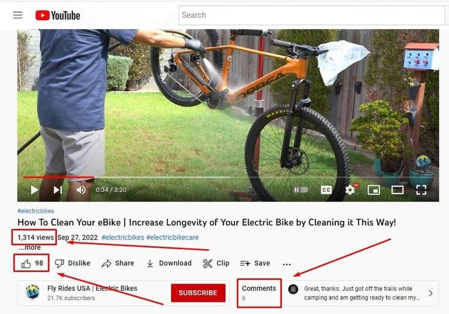Play the video

coord(35,190)
